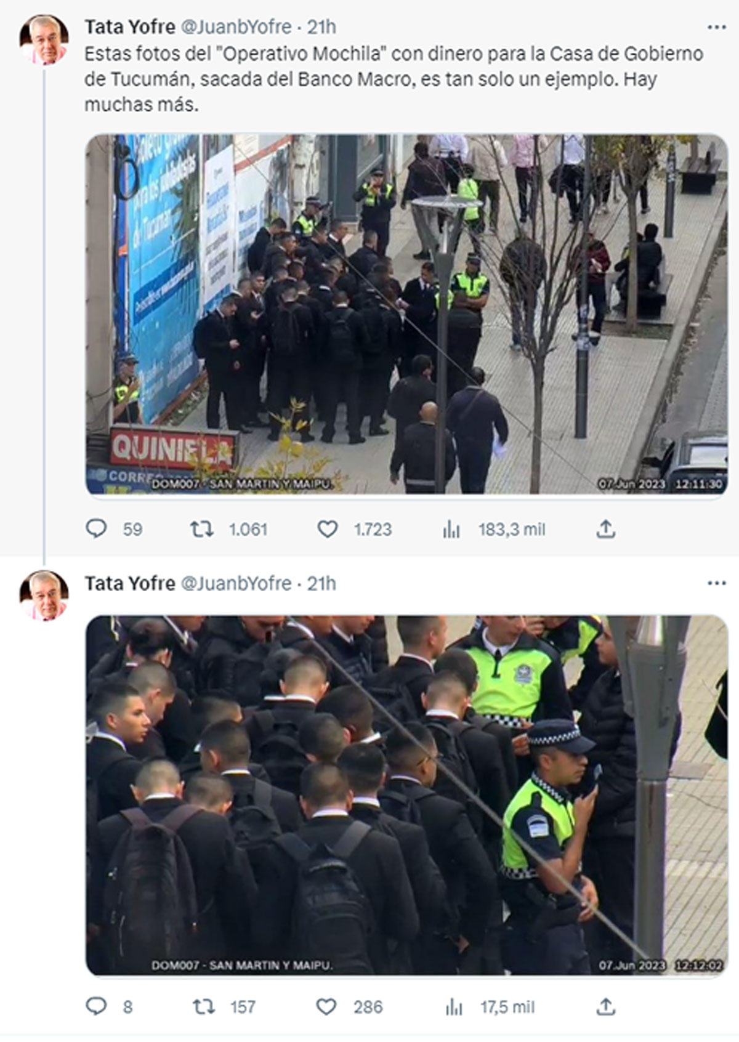Image resolution: width=739 pixels, height=1042 pixels.
Task: Click Tata Yofre avatar on second tweet
Action: (44, 596)
